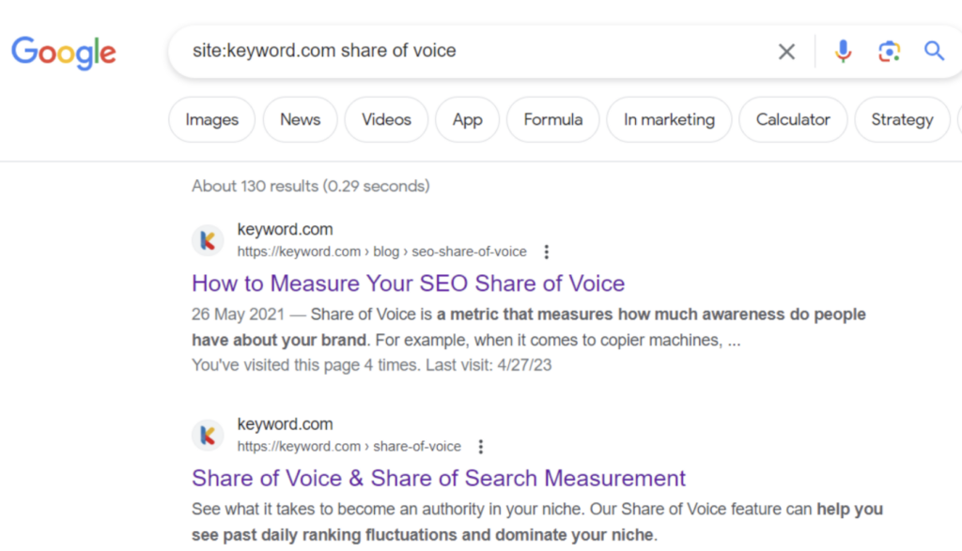Screen dimensions: 962x551
Task: Filter results by Calculator
Action: (793, 119)
